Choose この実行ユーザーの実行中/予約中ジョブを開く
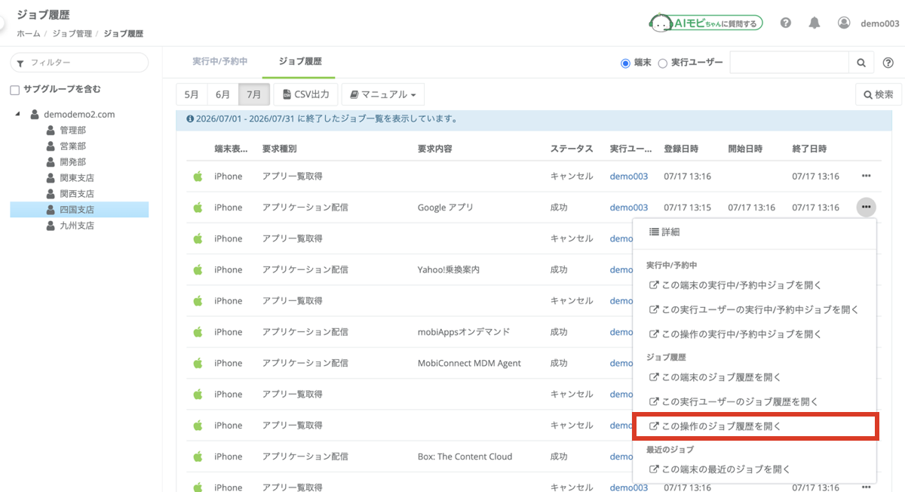 click(x=755, y=309)
